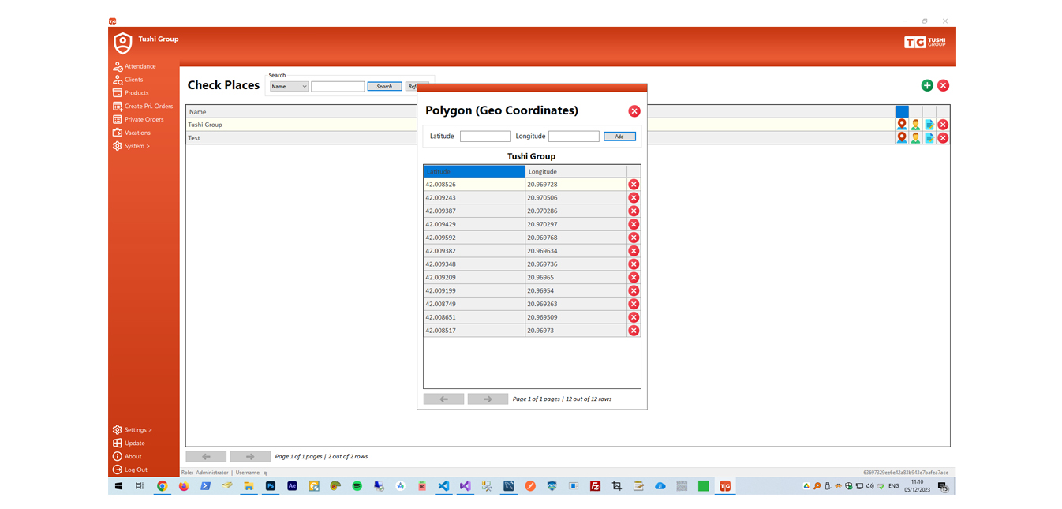Image resolution: width=1062 pixels, height=509 pixels.
Task: Delete coordinate row 42.009209
Action: point(634,278)
